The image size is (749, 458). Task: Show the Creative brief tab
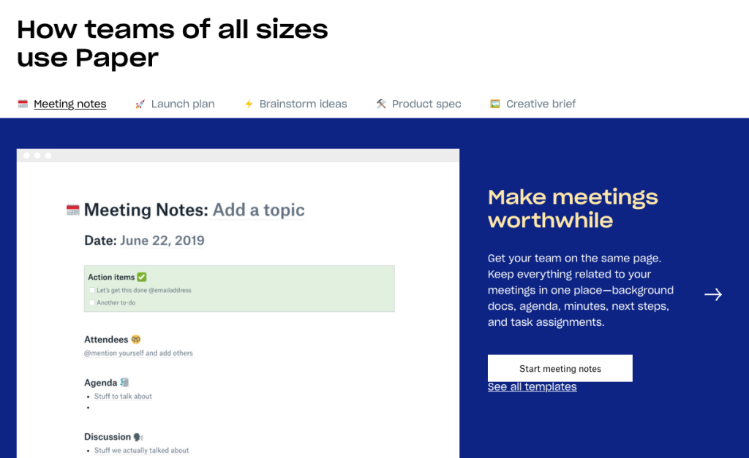coord(541,104)
